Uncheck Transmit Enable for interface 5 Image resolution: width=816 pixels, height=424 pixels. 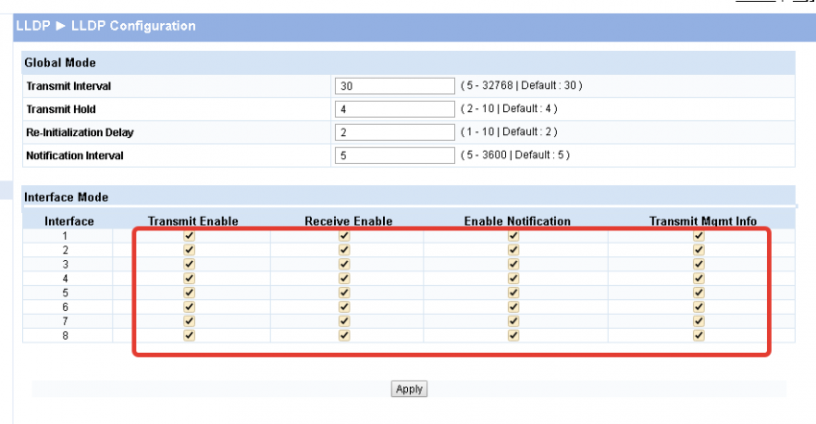click(x=189, y=293)
